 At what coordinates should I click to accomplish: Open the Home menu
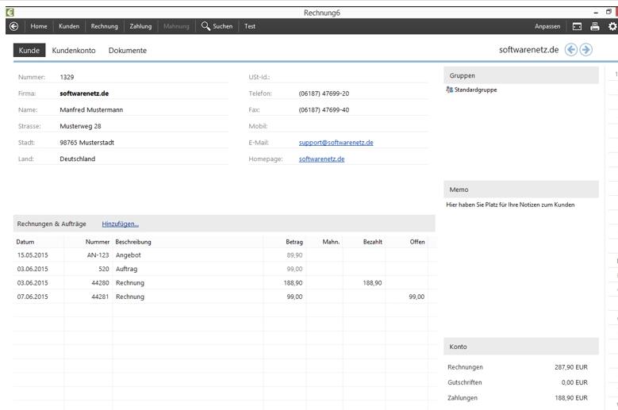[39, 26]
